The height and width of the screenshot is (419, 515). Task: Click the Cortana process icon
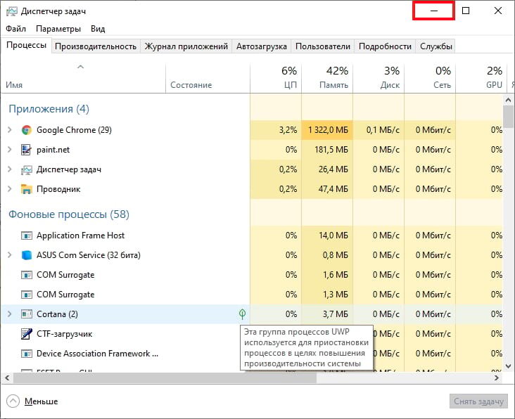[x=26, y=314]
